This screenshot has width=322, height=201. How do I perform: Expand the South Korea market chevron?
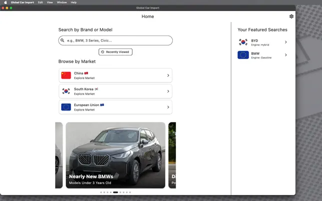coord(168,91)
